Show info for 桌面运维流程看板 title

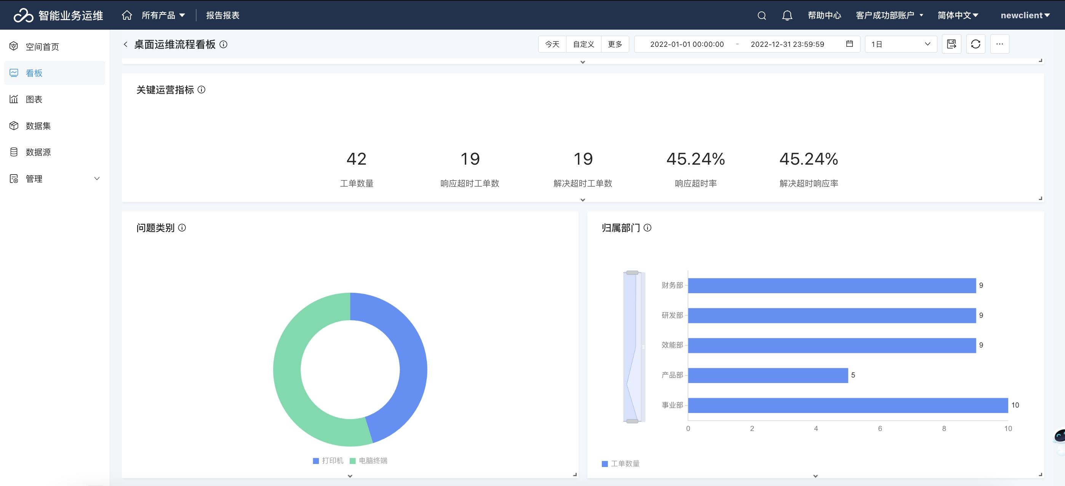[x=223, y=44]
